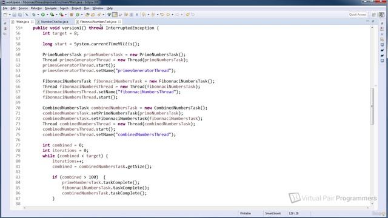This screenshot has width=388, height=218.
Task: Select the FibonacciNumbersTask.java tab
Action: coord(98,22)
